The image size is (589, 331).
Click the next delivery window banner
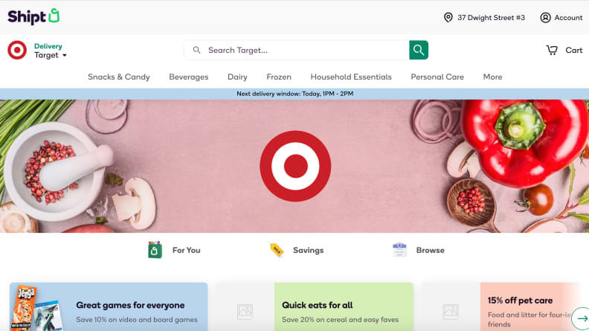[294, 94]
